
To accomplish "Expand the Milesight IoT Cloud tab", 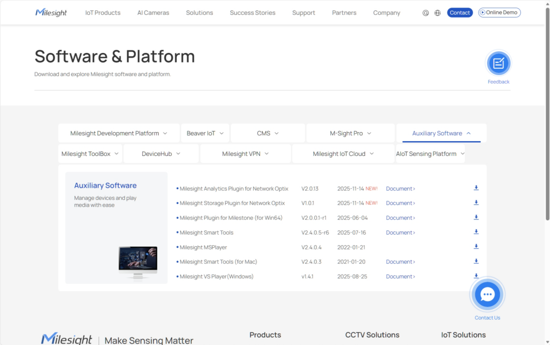I will click(x=343, y=154).
